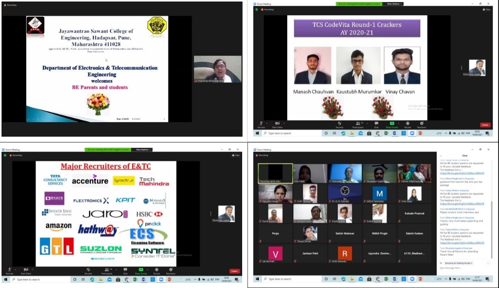Select the Pooja participant tile
This screenshot has height=288, width=499.
click(x=275, y=233)
